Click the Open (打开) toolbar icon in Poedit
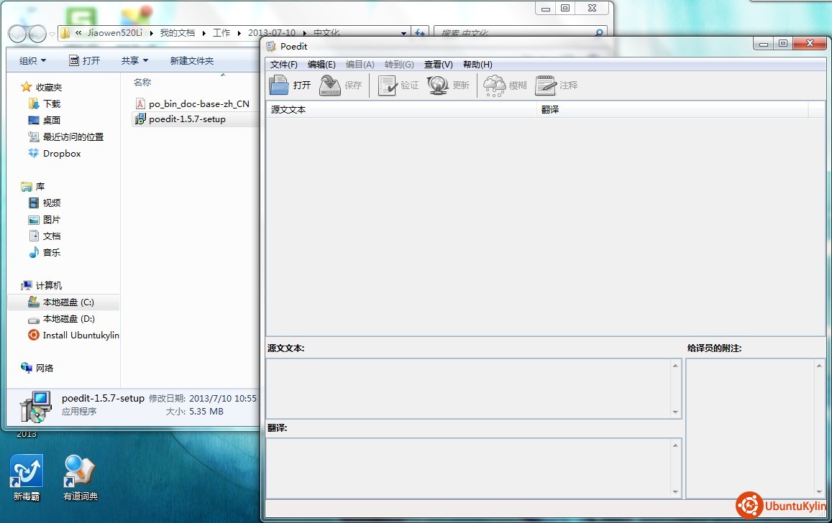Image resolution: width=832 pixels, height=523 pixels. click(x=279, y=85)
